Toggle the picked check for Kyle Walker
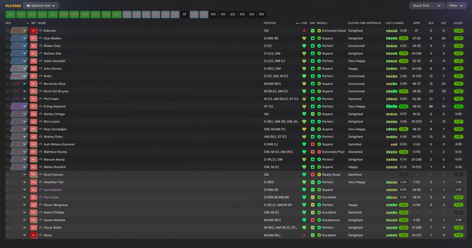This screenshot has width=472, height=248. tap(7, 38)
